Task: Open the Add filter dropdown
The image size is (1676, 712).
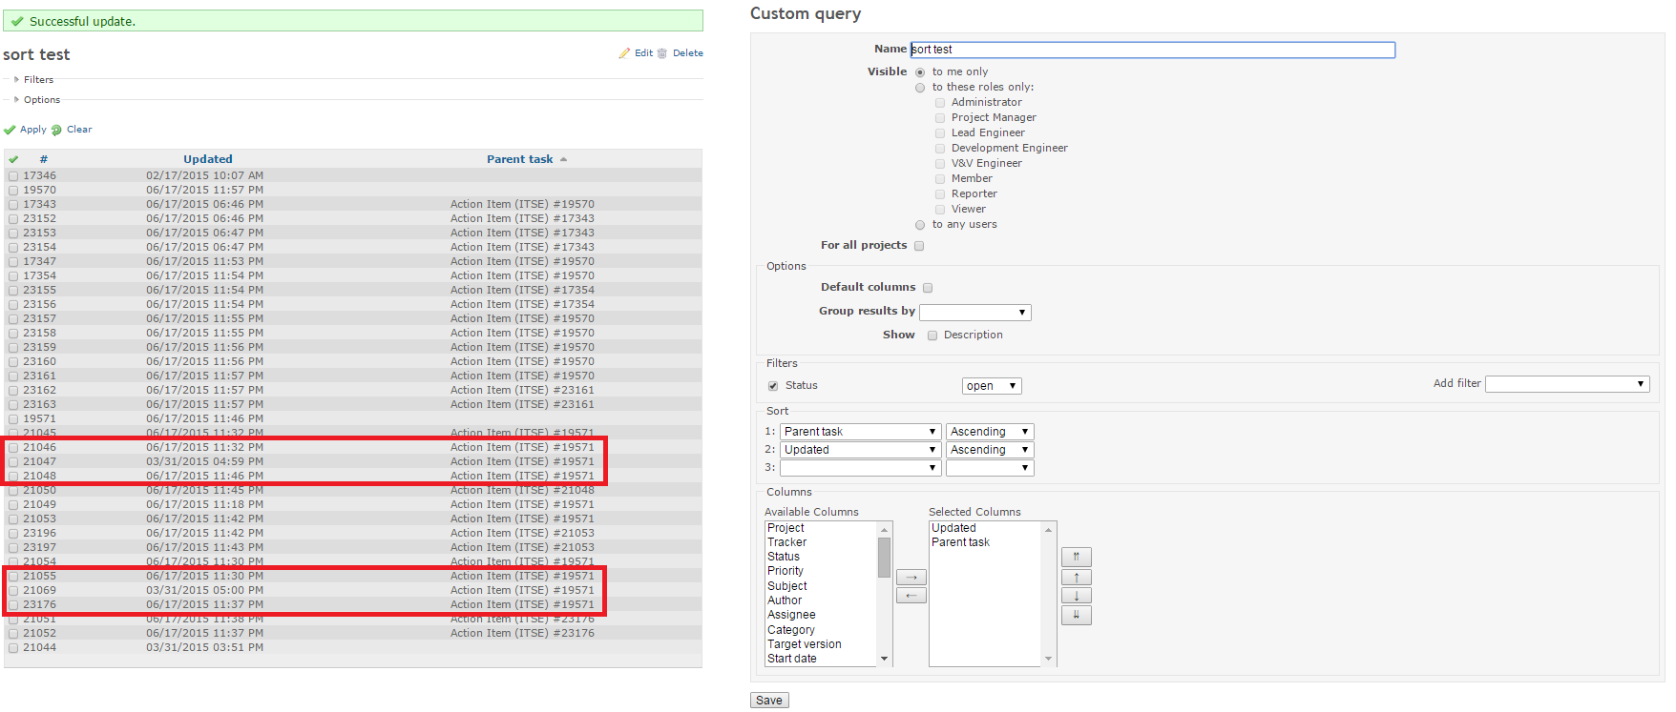Action: point(1566,384)
